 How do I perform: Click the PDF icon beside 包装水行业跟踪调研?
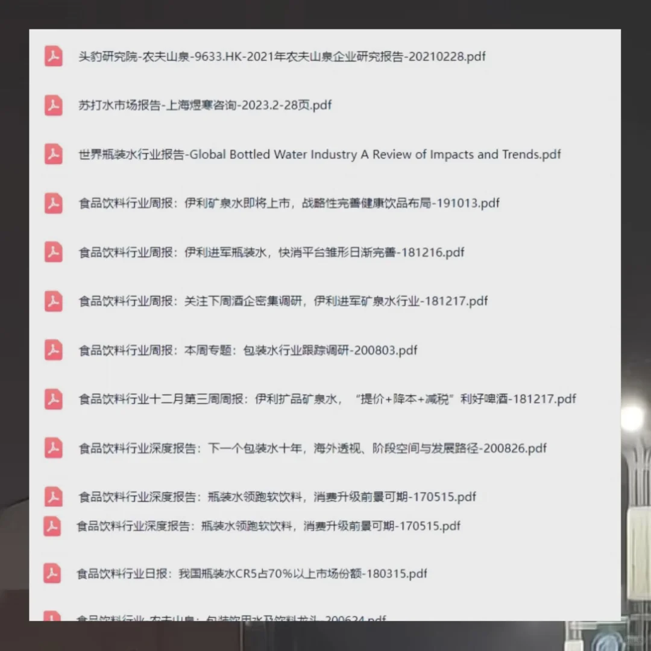(53, 350)
